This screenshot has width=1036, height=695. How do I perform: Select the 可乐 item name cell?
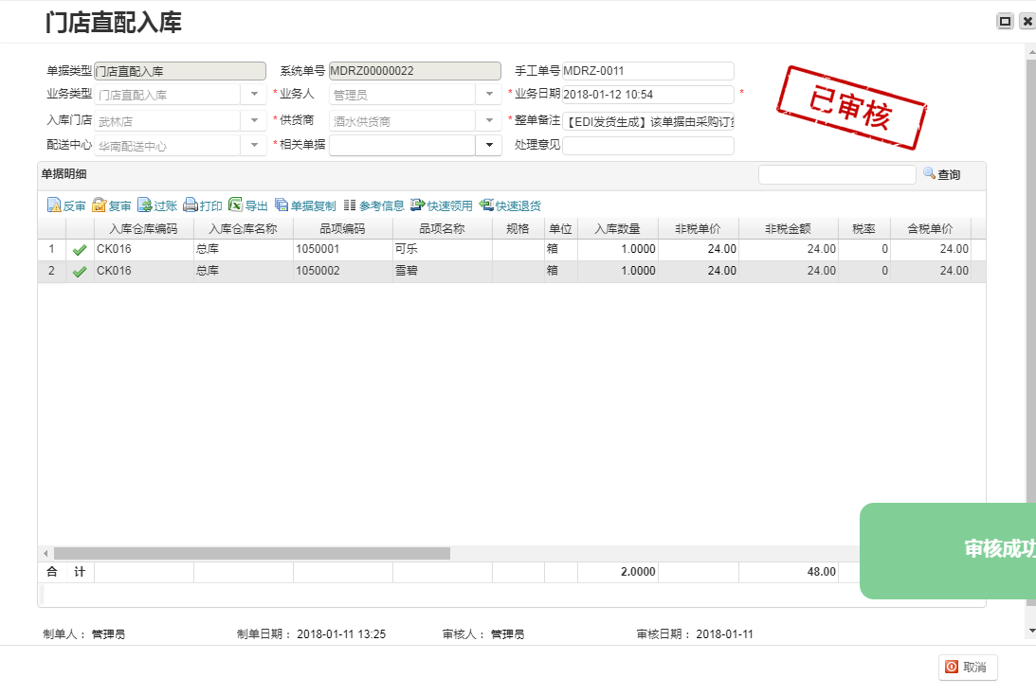[x=442, y=249]
